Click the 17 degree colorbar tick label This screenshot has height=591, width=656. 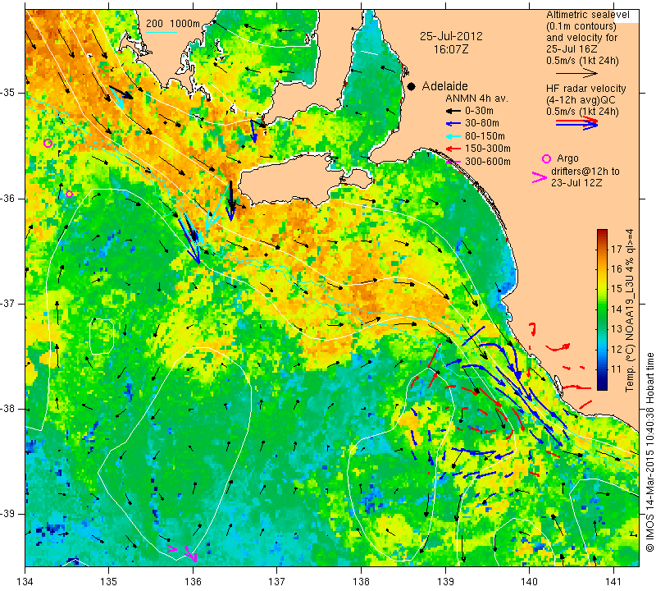pyautogui.click(x=617, y=250)
